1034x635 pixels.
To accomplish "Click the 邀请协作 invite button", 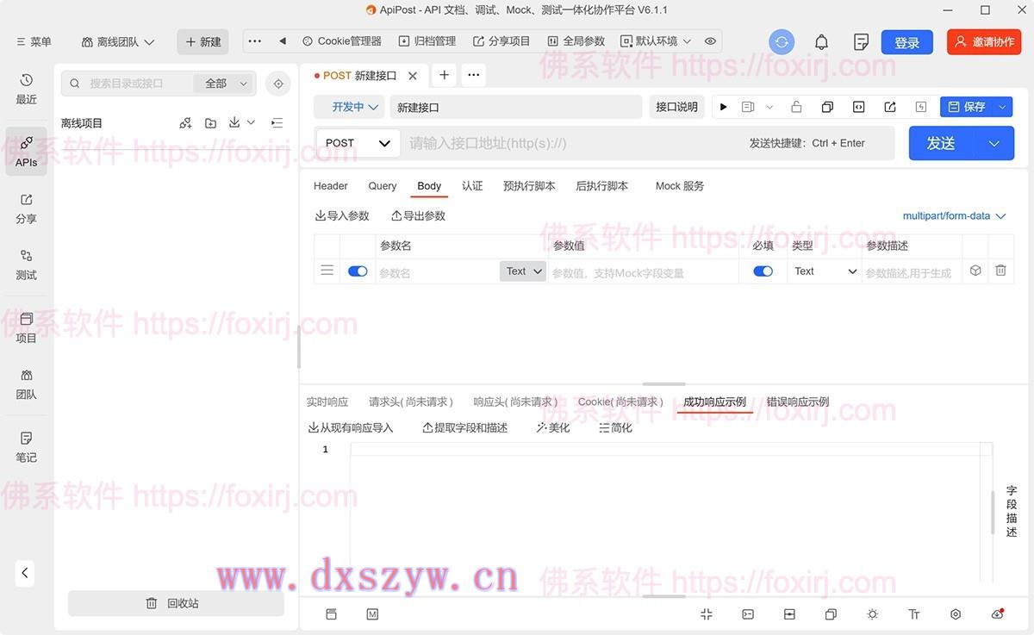I will click(984, 42).
